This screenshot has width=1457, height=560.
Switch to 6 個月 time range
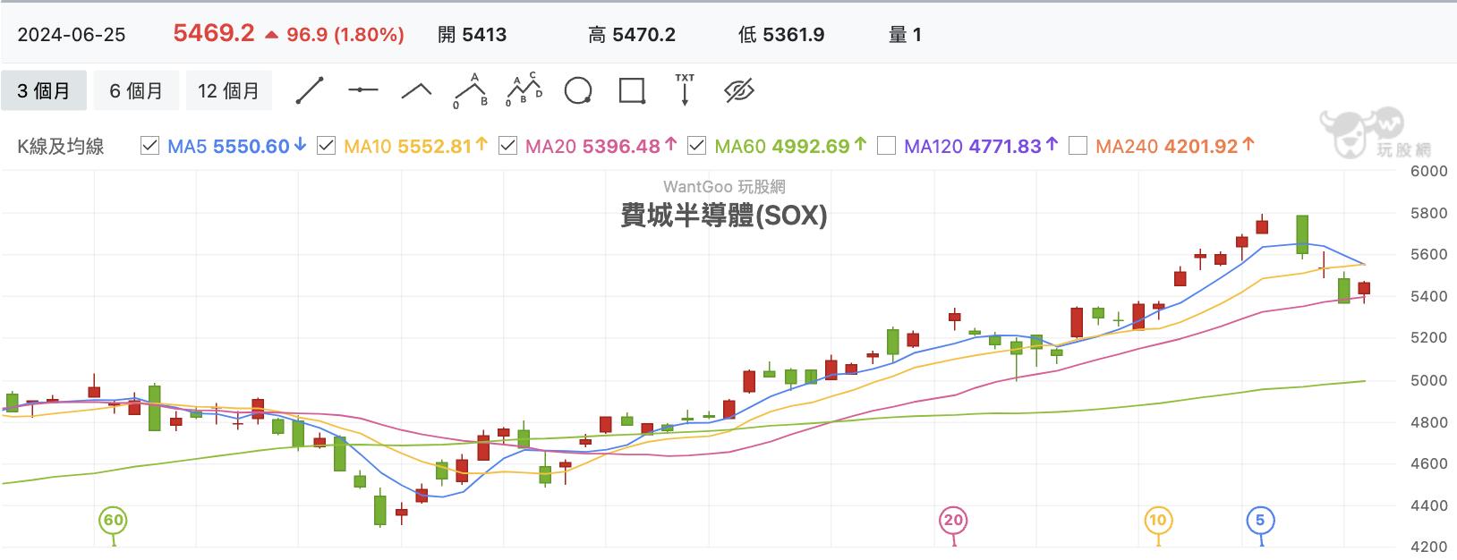(136, 90)
